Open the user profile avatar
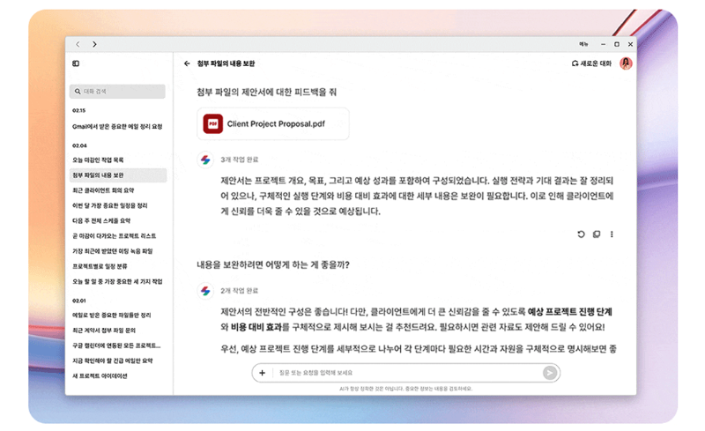Viewport: 705px width, 431px height. 626,63
